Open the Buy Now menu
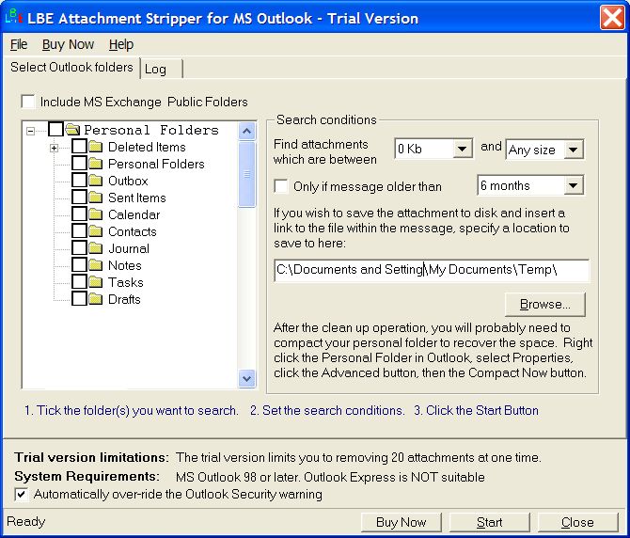630x538 pixels. click(x=68, y=44)
